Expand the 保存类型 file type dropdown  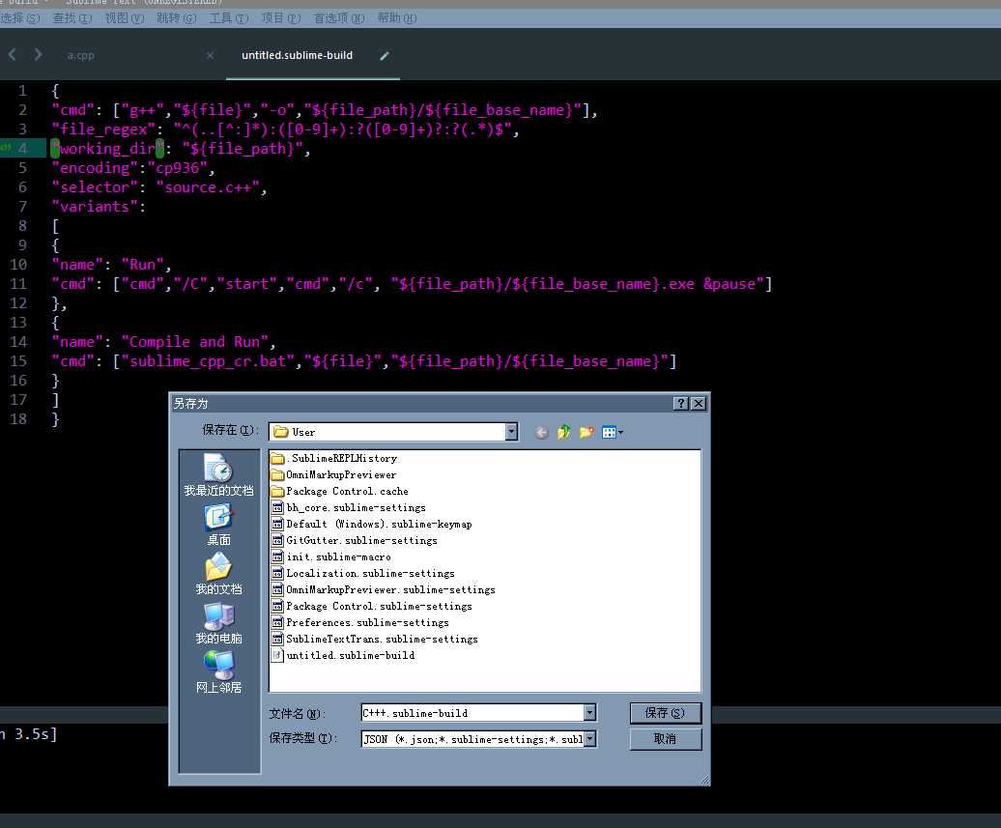[x=589, y=739]
